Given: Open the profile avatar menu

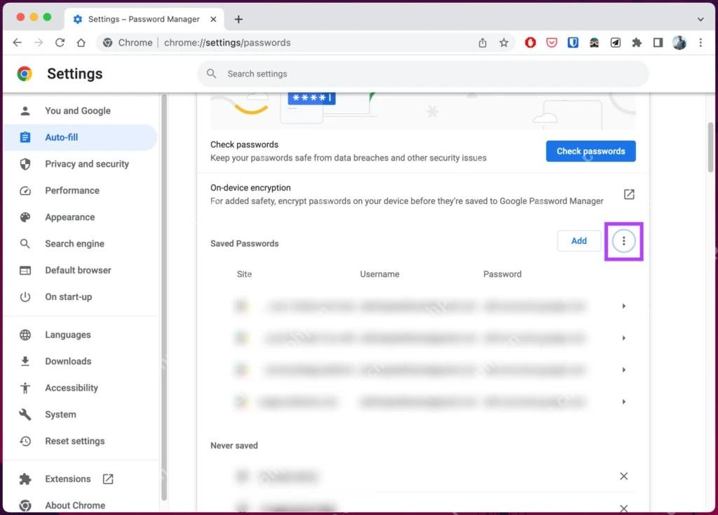Looking at the screenshot, I should point(679,43).
